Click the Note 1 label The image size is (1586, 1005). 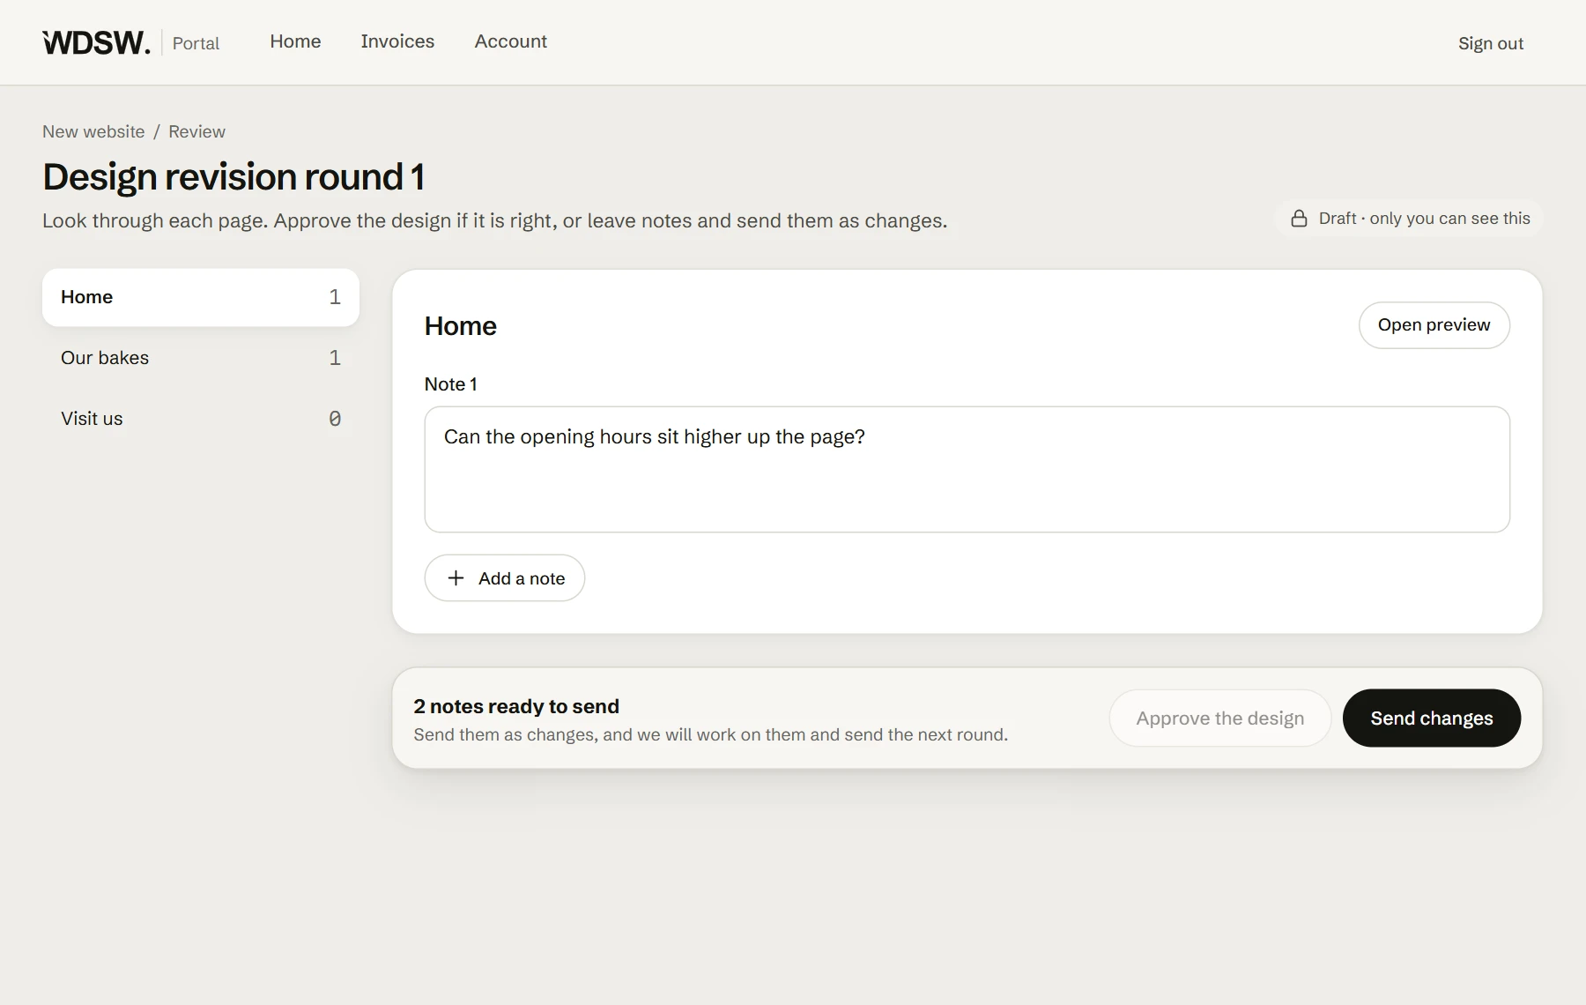(451, 384)
